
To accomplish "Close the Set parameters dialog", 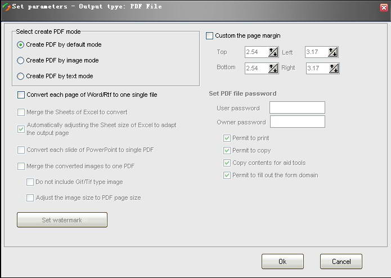I will (384, 7).
